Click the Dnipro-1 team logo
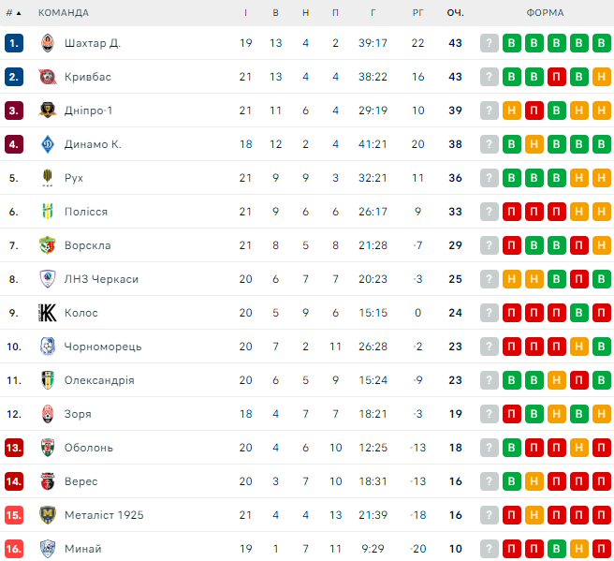Screen dimensions: 614x561 click(x=48, y=111)
